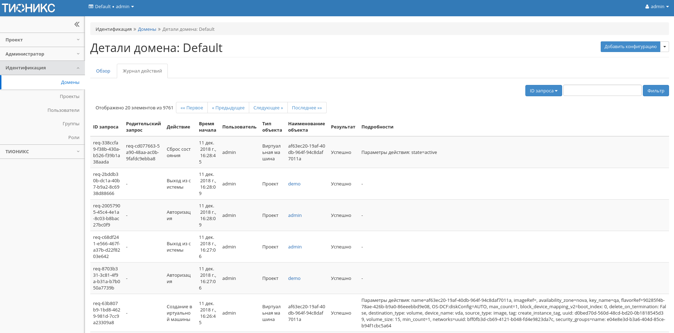Jump to Последнее page of results
This screenshot has width=674, height=333.
tap(307, 108)
